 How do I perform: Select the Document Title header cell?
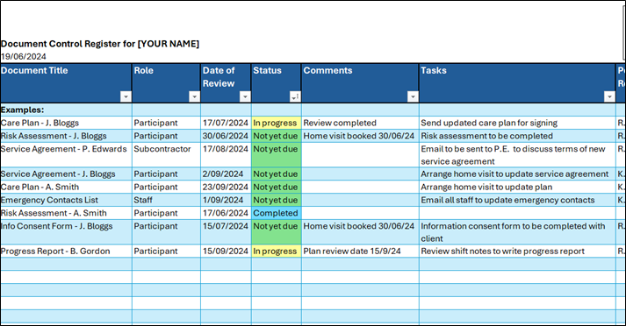click(66, 83)
